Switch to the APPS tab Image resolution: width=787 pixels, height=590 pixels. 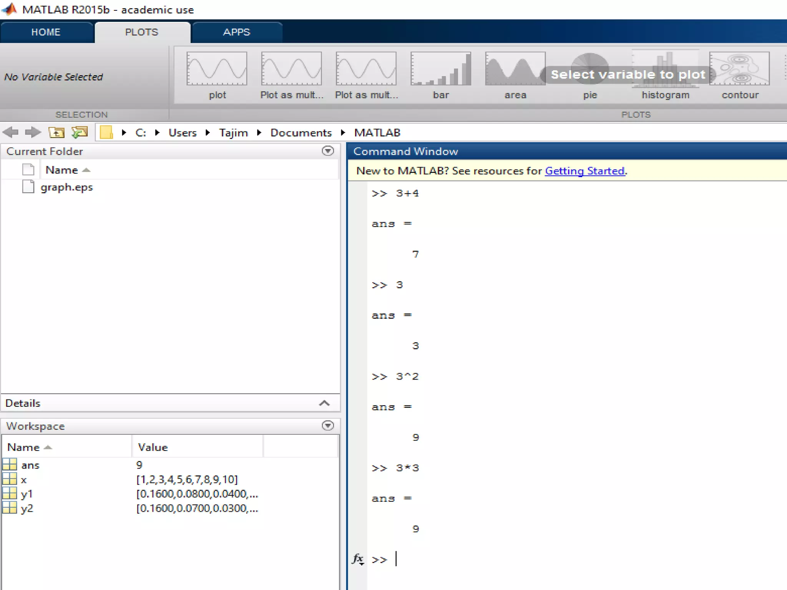(x=237, y=32)
